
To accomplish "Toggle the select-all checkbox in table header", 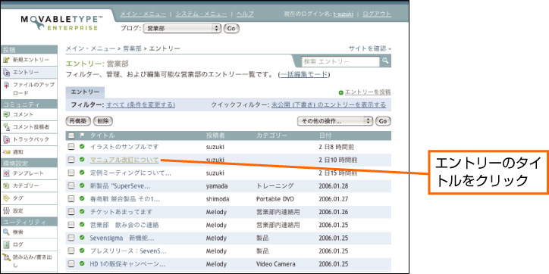I will point(71,135).
